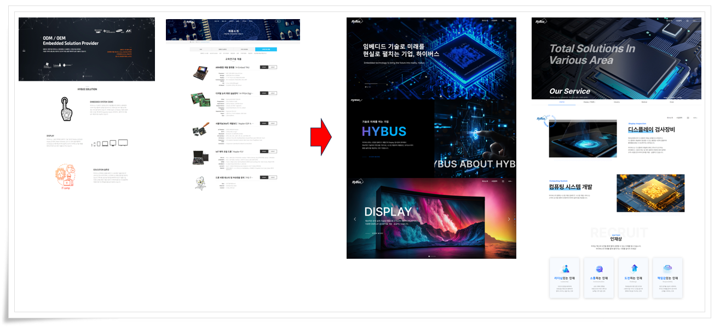Click the 디스플레이 검사장비 heading

pyautogui.click(x=652, y=129)
